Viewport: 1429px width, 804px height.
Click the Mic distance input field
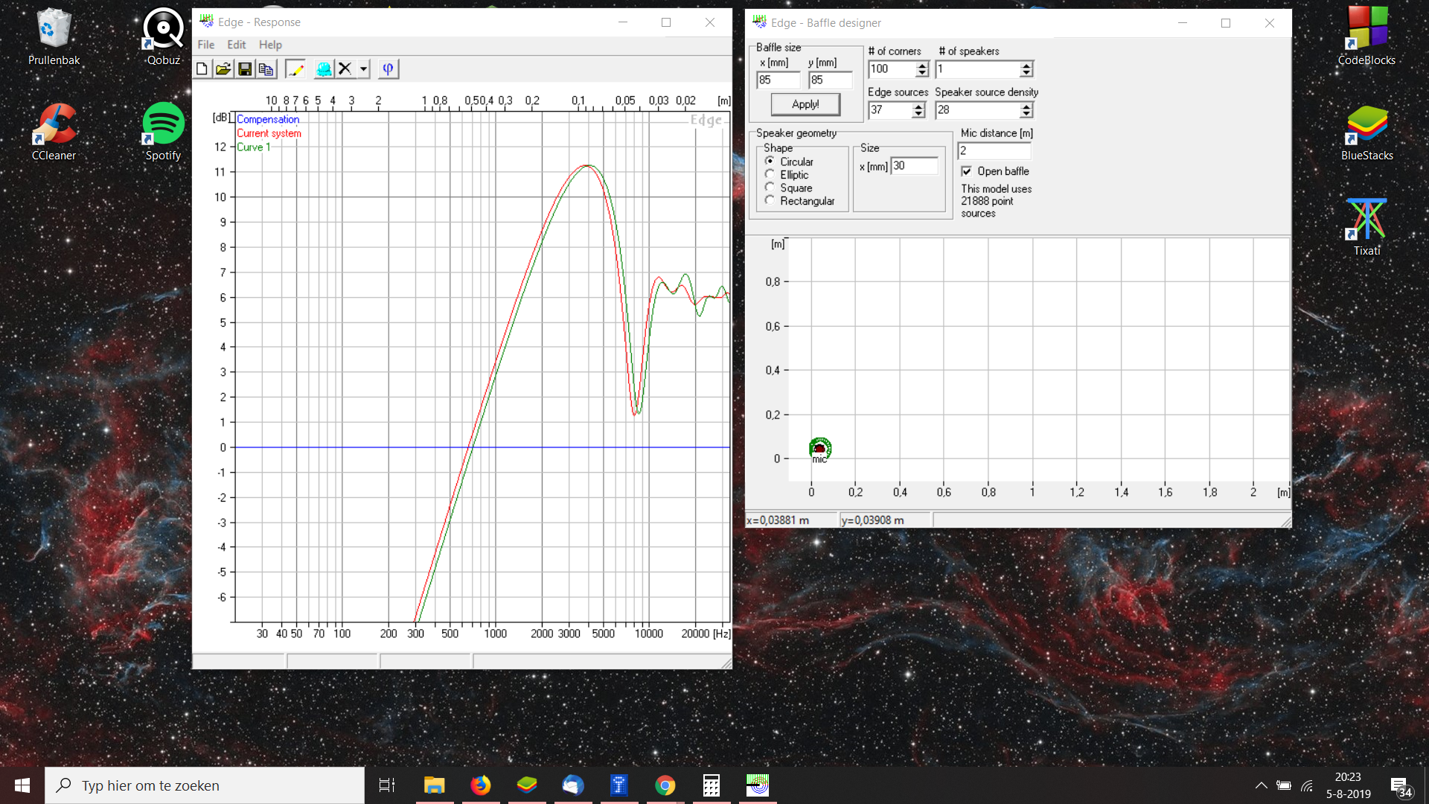[x=994, y=151]
